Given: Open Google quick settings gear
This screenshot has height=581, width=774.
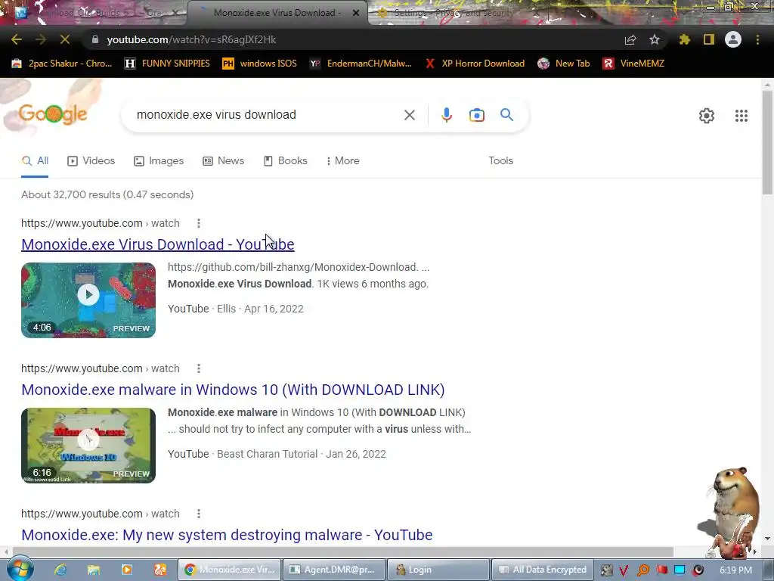Looking at the screenshot, I should point(707,116).
